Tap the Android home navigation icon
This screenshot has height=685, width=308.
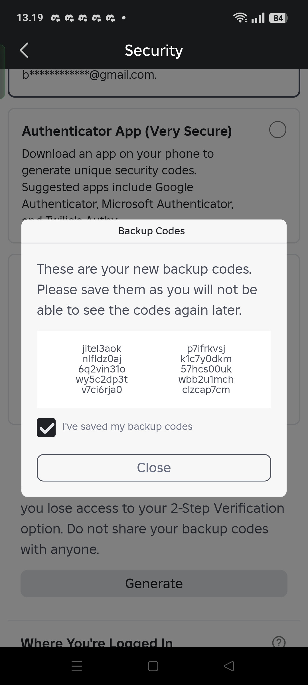[153, 666]
